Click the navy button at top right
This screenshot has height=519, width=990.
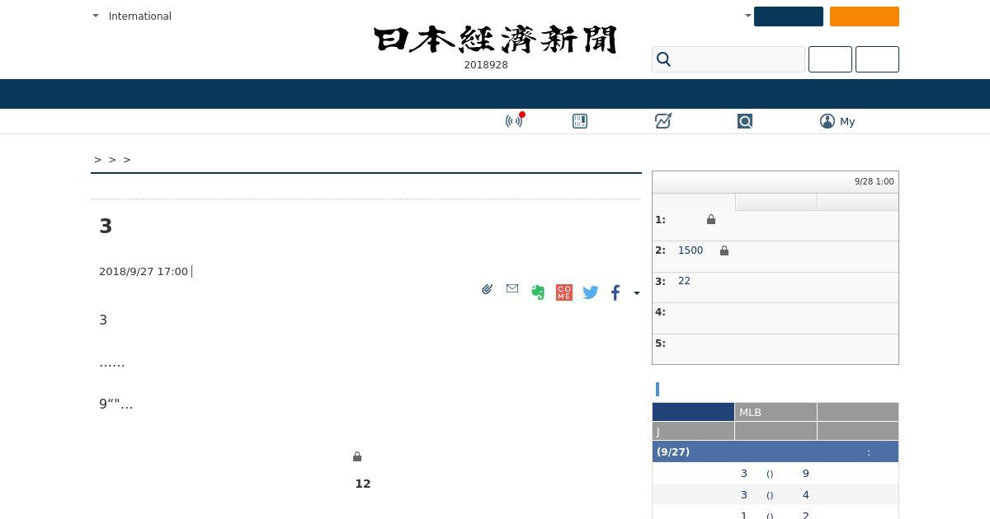pyautogui.click(x=789, y=16)
